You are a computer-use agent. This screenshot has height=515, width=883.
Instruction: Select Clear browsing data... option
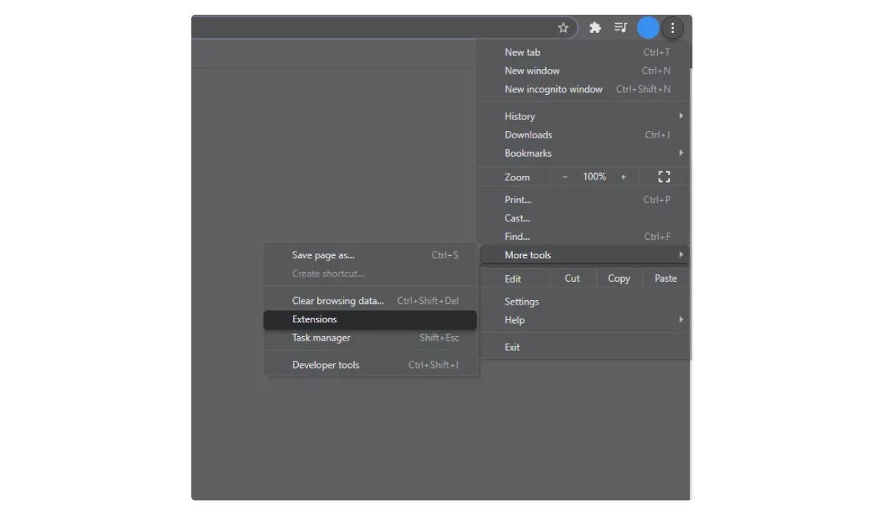[x=371, y=301]
